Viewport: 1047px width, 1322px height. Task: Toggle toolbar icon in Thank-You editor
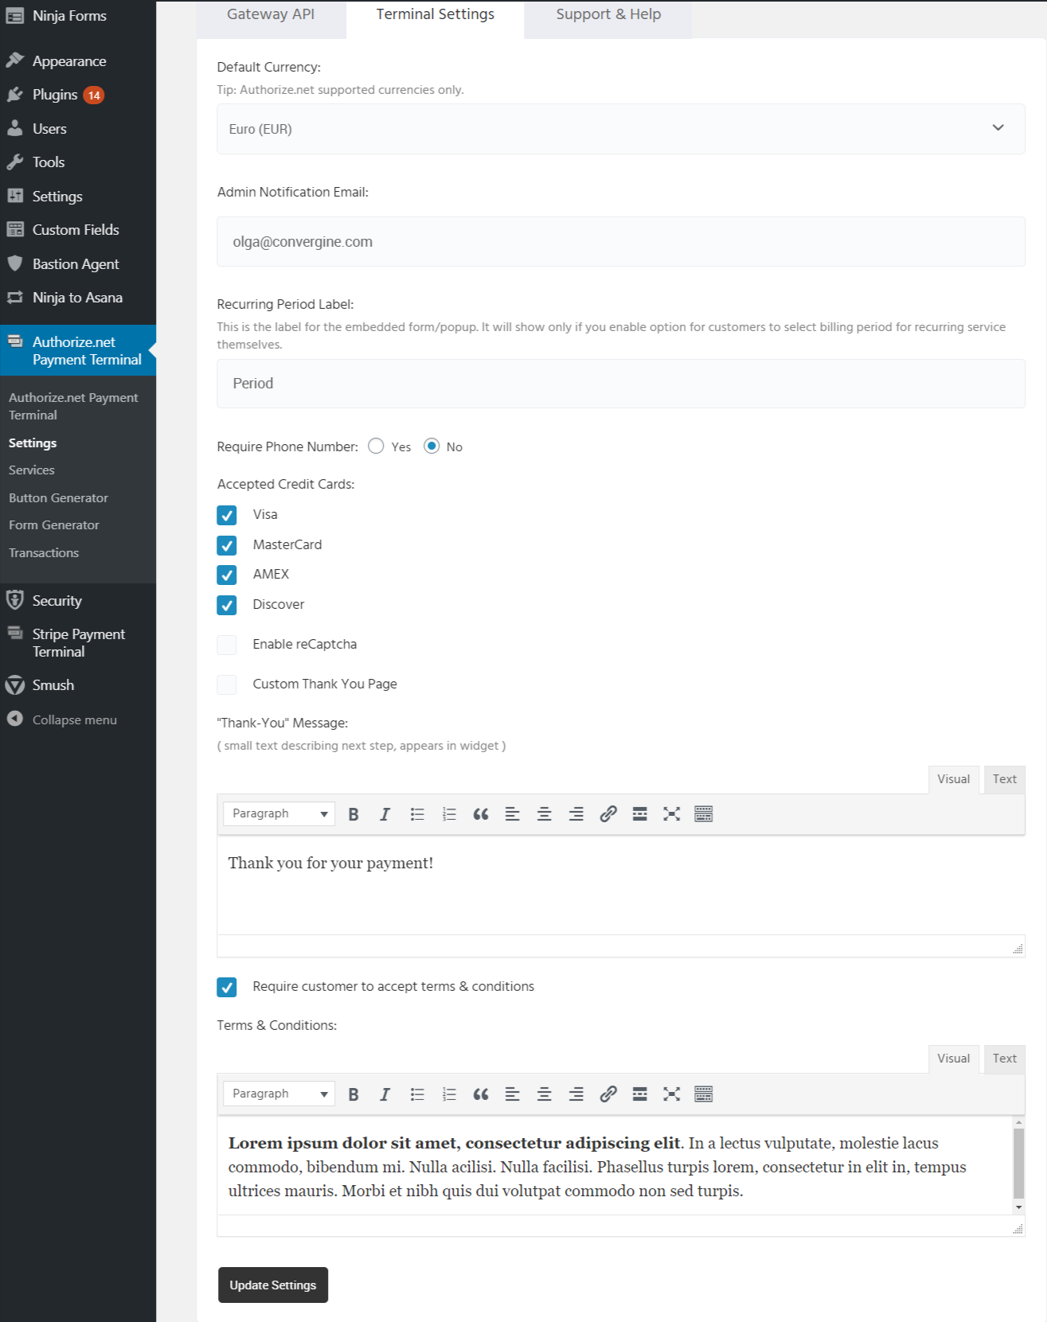click(703, 814)
